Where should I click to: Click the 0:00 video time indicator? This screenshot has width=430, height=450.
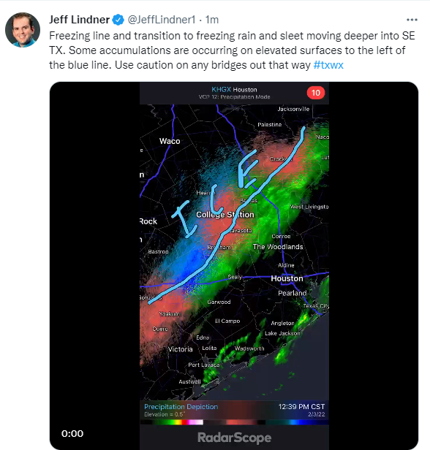[72, 433]
